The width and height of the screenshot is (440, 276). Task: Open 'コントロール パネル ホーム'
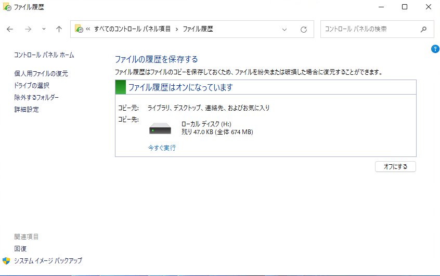(44, 55)
